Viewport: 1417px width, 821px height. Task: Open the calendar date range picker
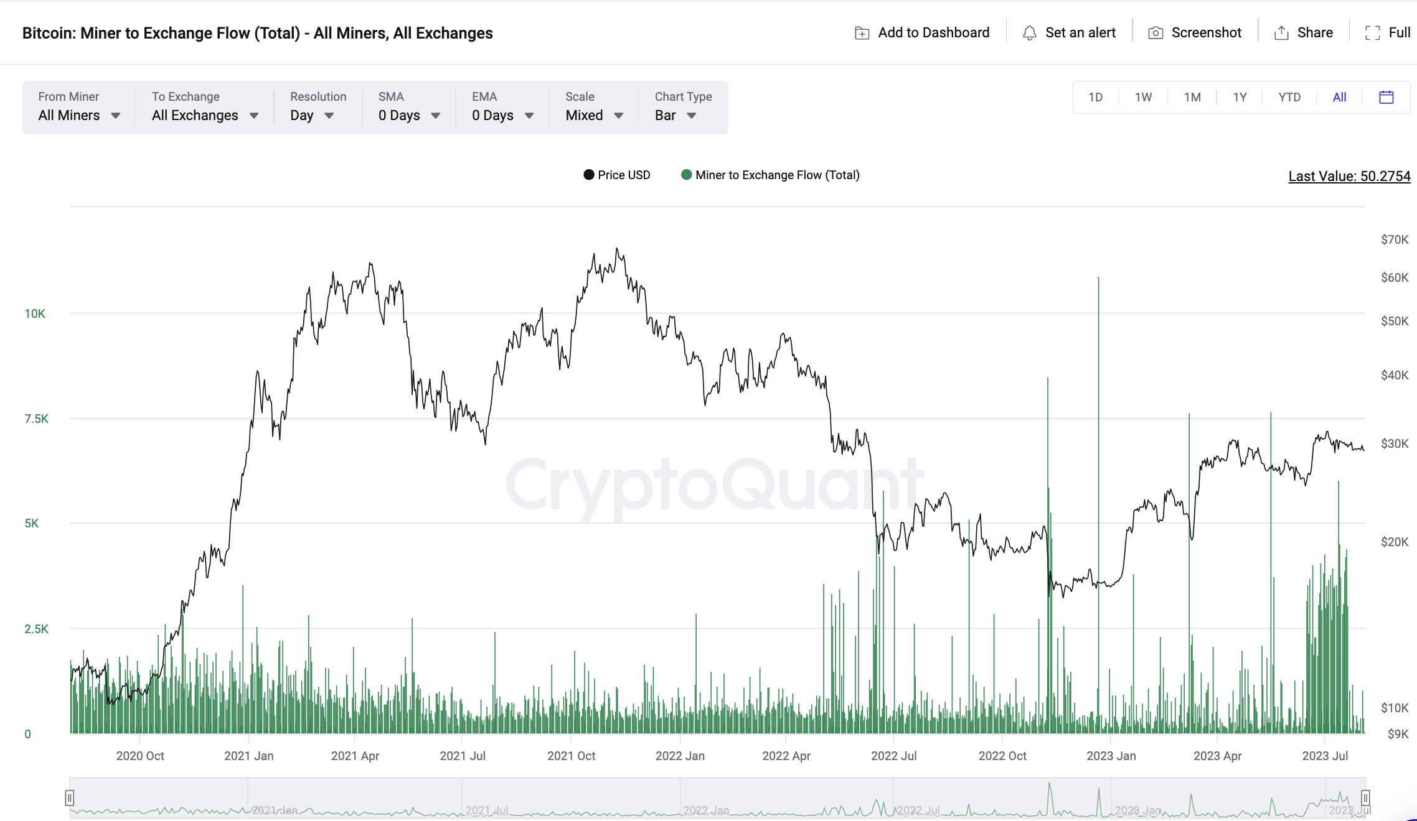point(1386,97)
